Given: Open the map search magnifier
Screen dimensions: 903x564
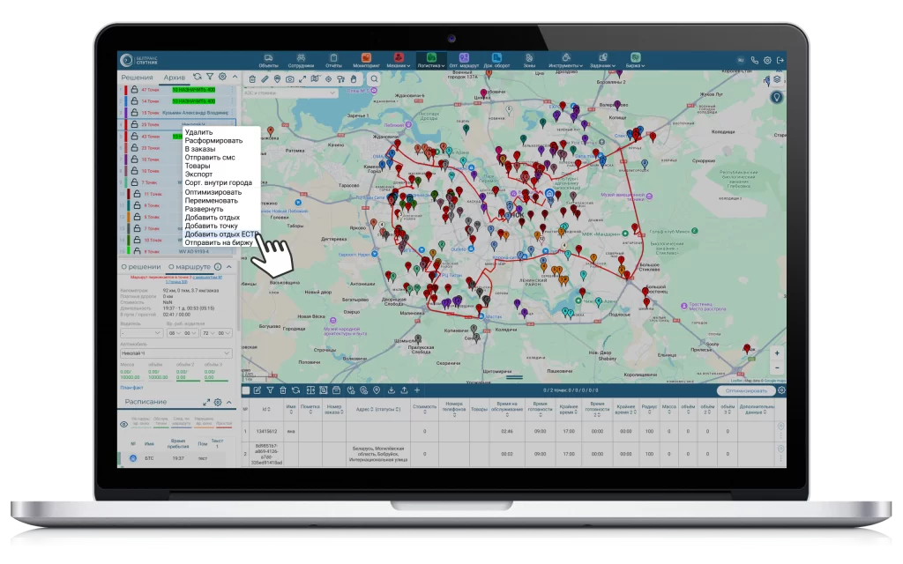Looking at the screenshot, I should pyautogui.click(x=374, y=79).
